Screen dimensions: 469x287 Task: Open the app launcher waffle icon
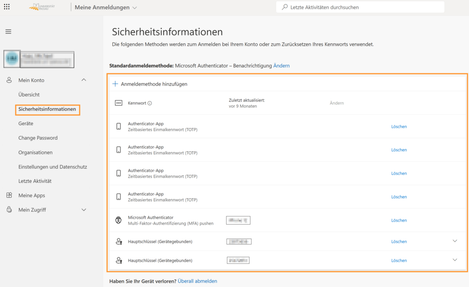pyautogui.click(x=7, y=7)
